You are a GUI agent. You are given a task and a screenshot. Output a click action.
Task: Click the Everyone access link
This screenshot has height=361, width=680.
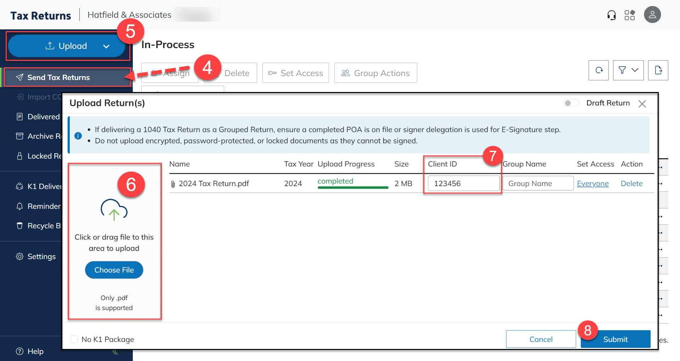click(593, 184)
